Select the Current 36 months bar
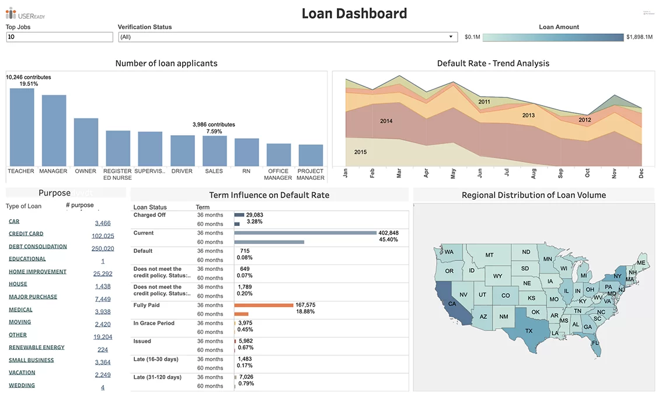Screen dimensions: 662x397 [305, 233]
